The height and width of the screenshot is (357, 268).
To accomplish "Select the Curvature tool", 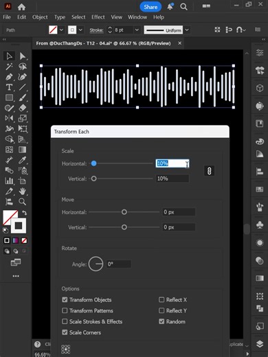I will click(22, 77).
